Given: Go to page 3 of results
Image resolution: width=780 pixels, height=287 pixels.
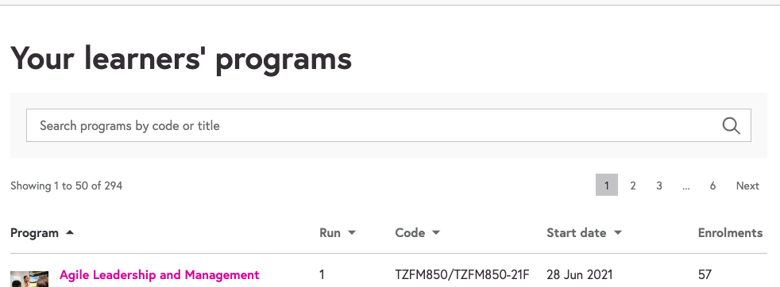Looking at the screenshot, I should point(659,186).
